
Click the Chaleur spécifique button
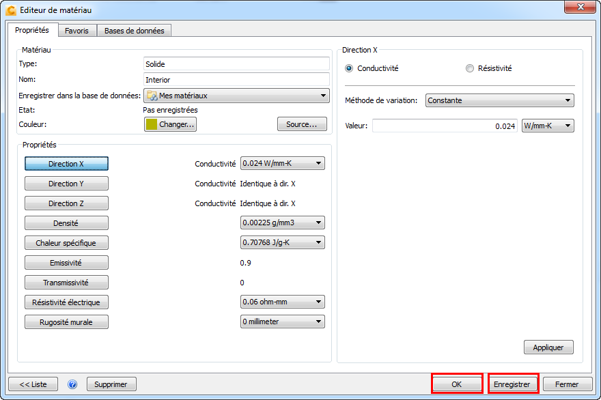[66, 243]
